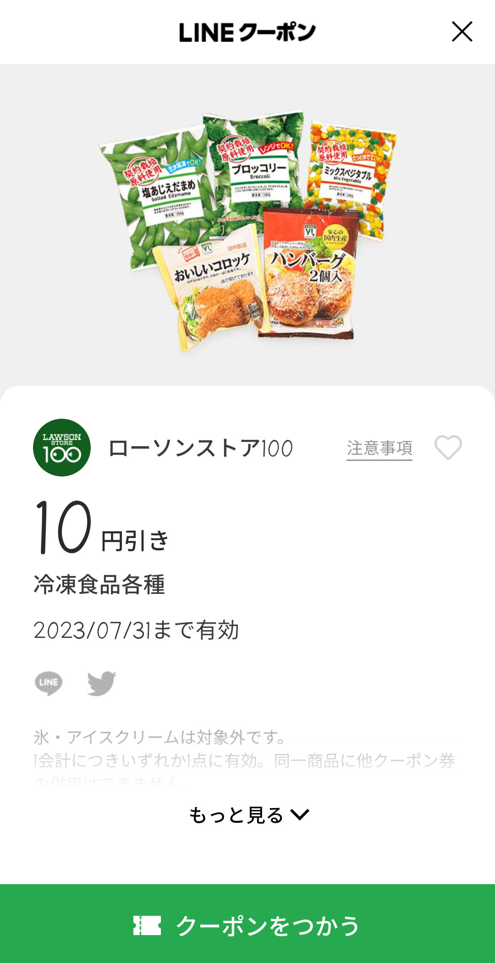Tap the ticket icon in the green button

147,925
